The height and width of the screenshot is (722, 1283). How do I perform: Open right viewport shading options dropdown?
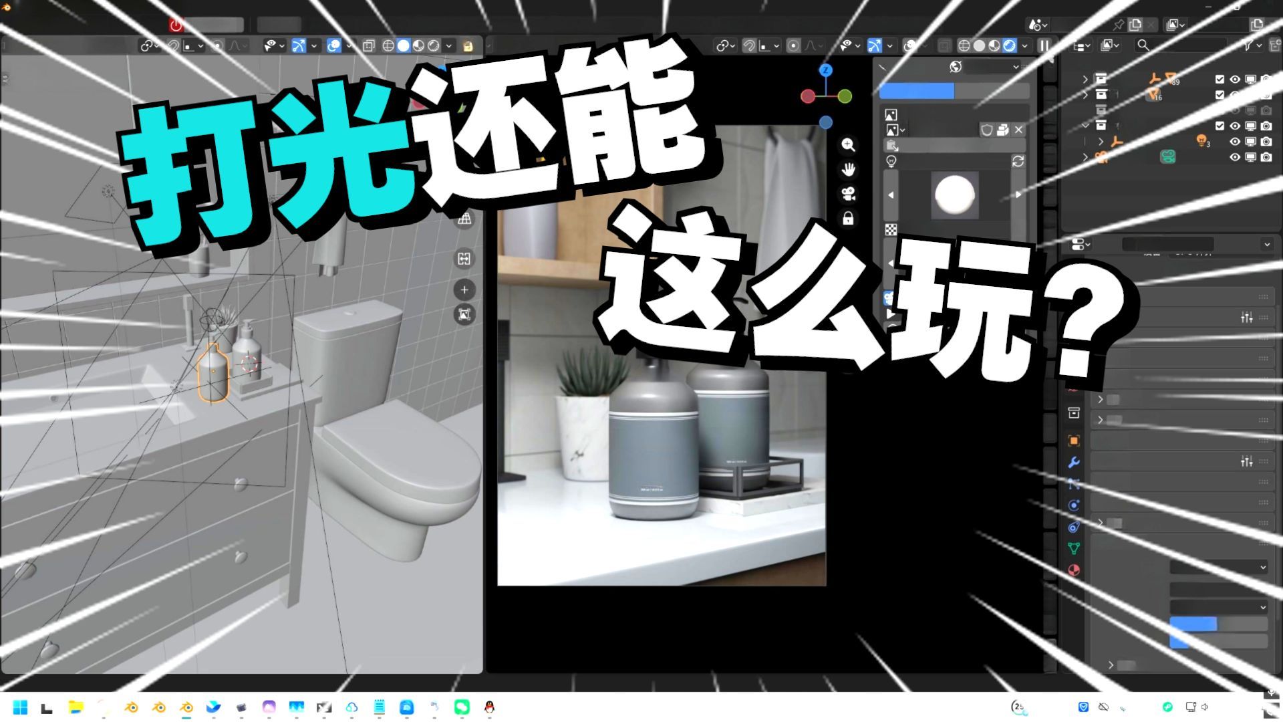[x=1024, y=45]
